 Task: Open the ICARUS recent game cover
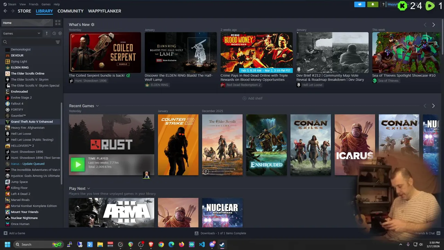355,145
